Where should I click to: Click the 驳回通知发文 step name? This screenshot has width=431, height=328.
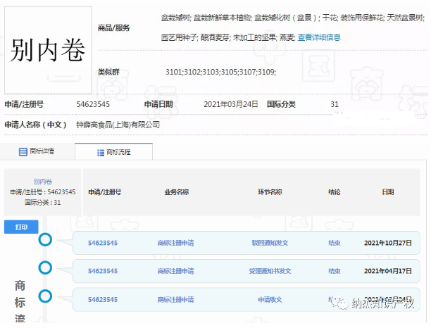click(x=270, y=243)
